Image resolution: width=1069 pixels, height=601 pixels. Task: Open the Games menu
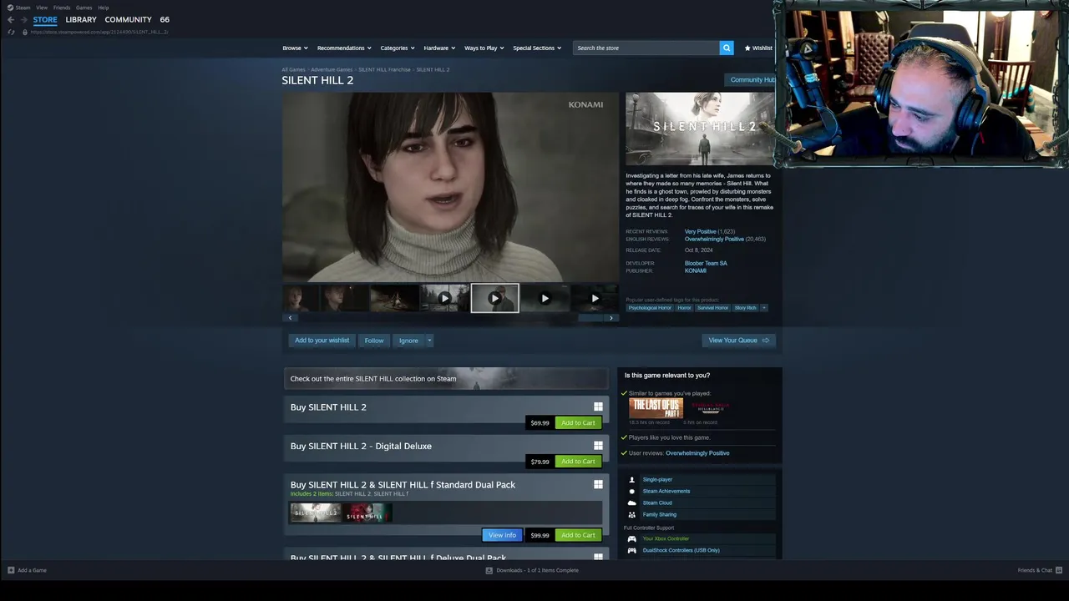click(x=84, y=8)
